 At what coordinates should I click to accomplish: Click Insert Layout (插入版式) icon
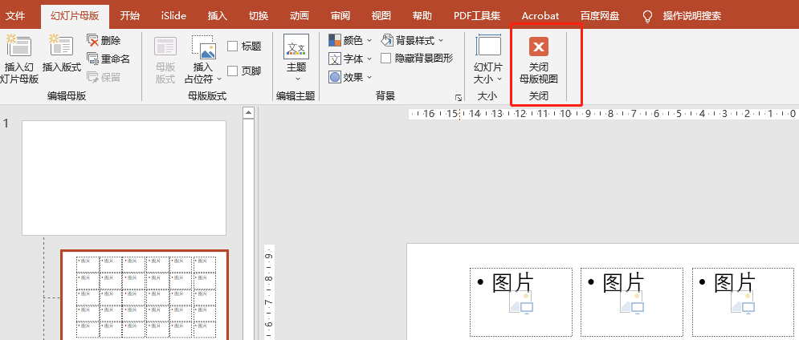[61, 45]
